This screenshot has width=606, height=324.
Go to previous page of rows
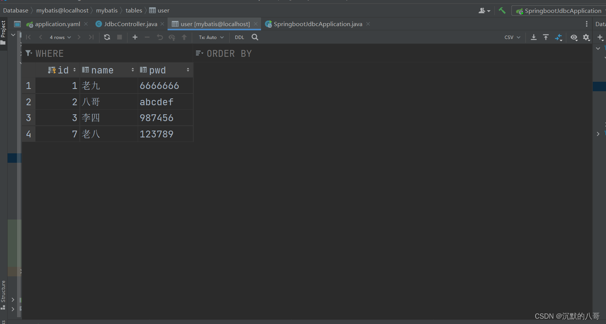pyautogui.click(x=40, y=37)
